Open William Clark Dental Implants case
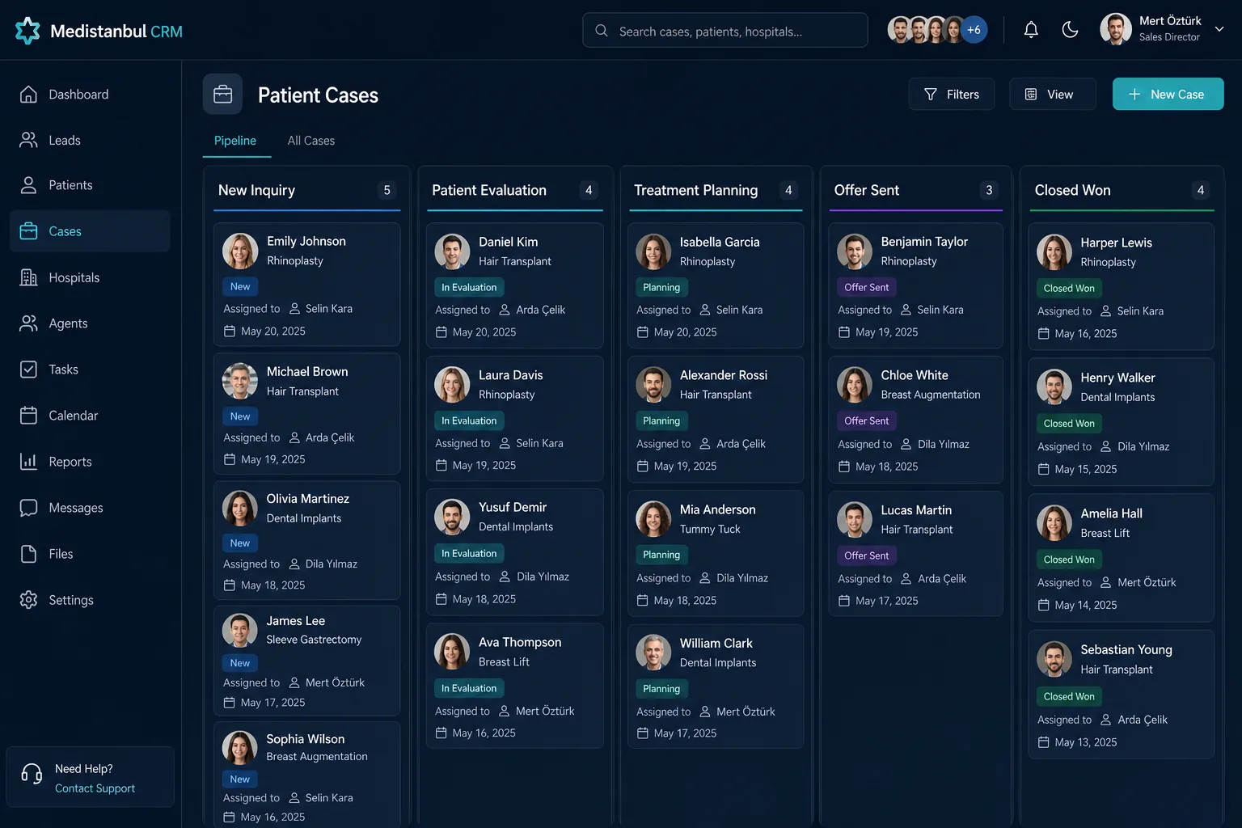The width and height of the screenshot is (1242, 828). [x=716, y=686]
